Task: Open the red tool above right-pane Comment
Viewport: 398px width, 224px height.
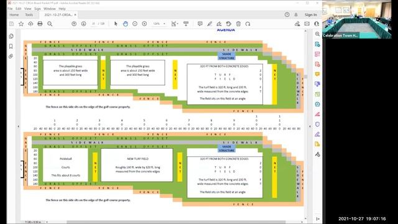Action: tap(317, 64)
